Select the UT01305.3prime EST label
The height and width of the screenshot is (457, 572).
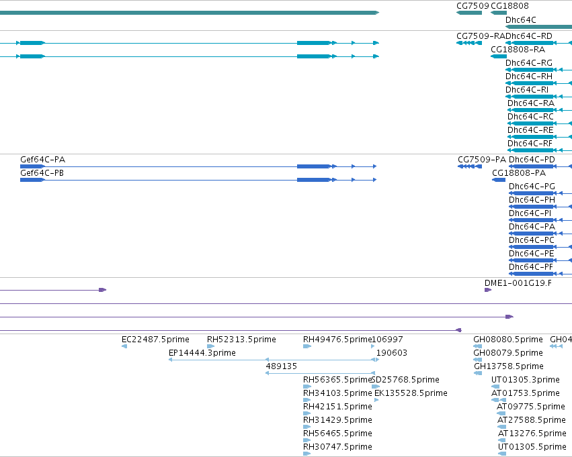click(x=526, y=380)
